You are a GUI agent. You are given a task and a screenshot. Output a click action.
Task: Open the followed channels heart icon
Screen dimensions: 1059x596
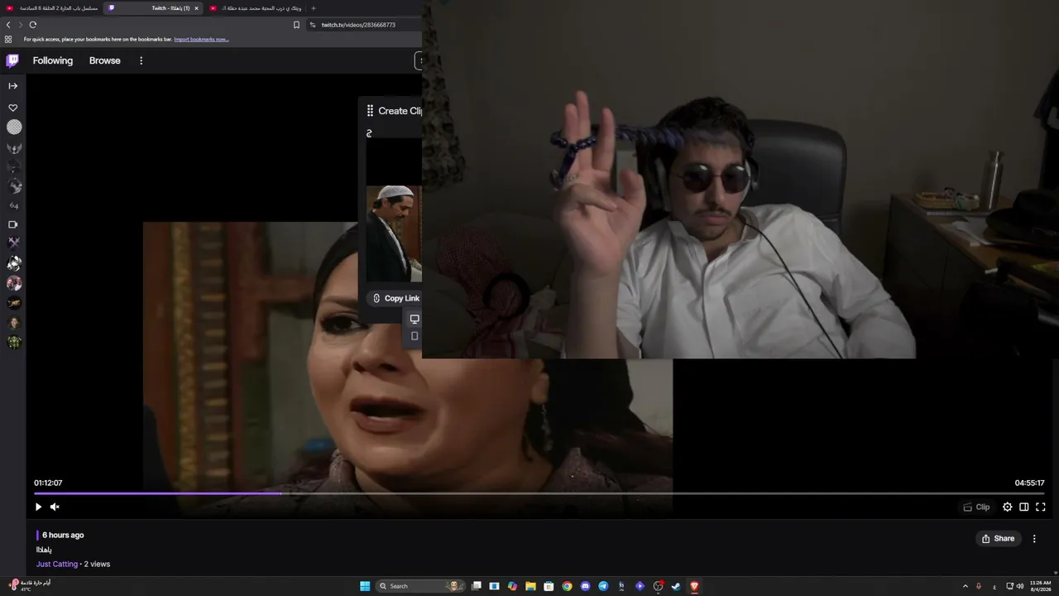13,108
